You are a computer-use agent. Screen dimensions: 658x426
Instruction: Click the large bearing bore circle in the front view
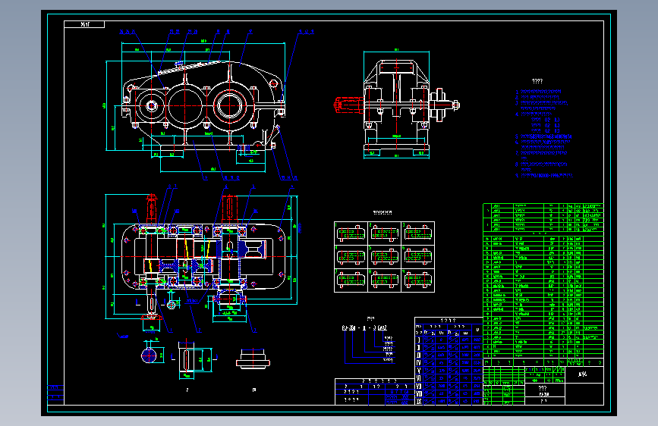click(x=229, y=105)
